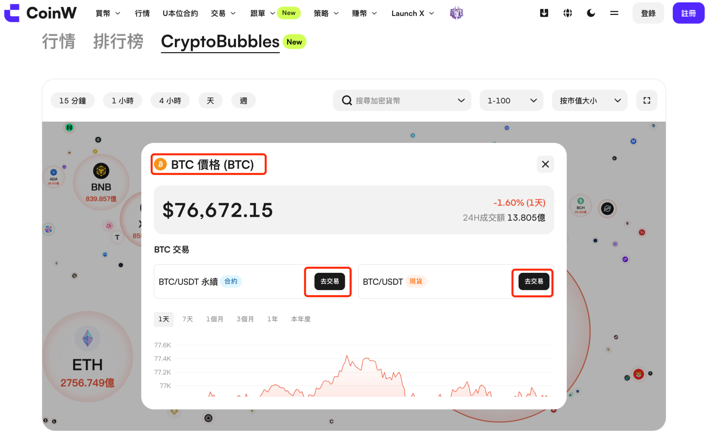Click the CWTC event badge icon
The width and height of the screenshot is (712, 432).
[x=456, y=13]
